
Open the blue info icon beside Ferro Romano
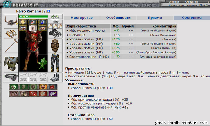[x=49, y=11]
